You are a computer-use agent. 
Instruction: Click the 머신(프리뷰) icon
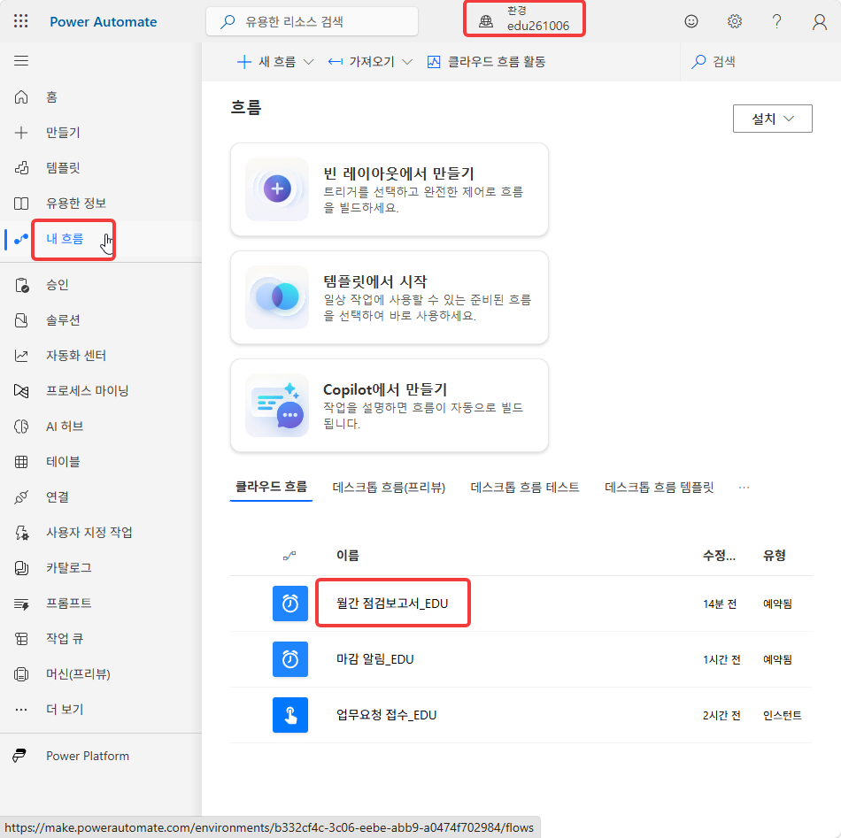pyautogui.click(x=21, y=674)
